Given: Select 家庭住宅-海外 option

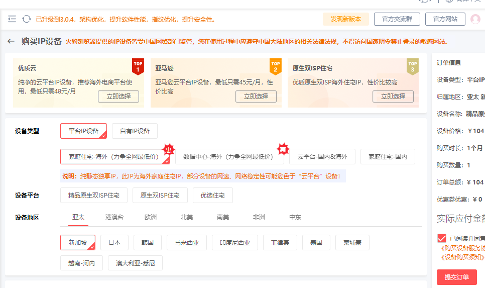Looking at the screenshot, I should coord(115,157).
